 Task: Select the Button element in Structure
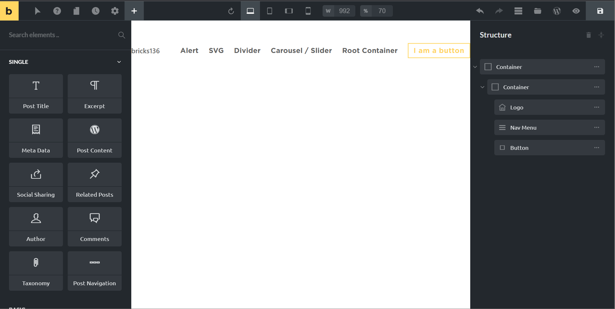[550, 148]
